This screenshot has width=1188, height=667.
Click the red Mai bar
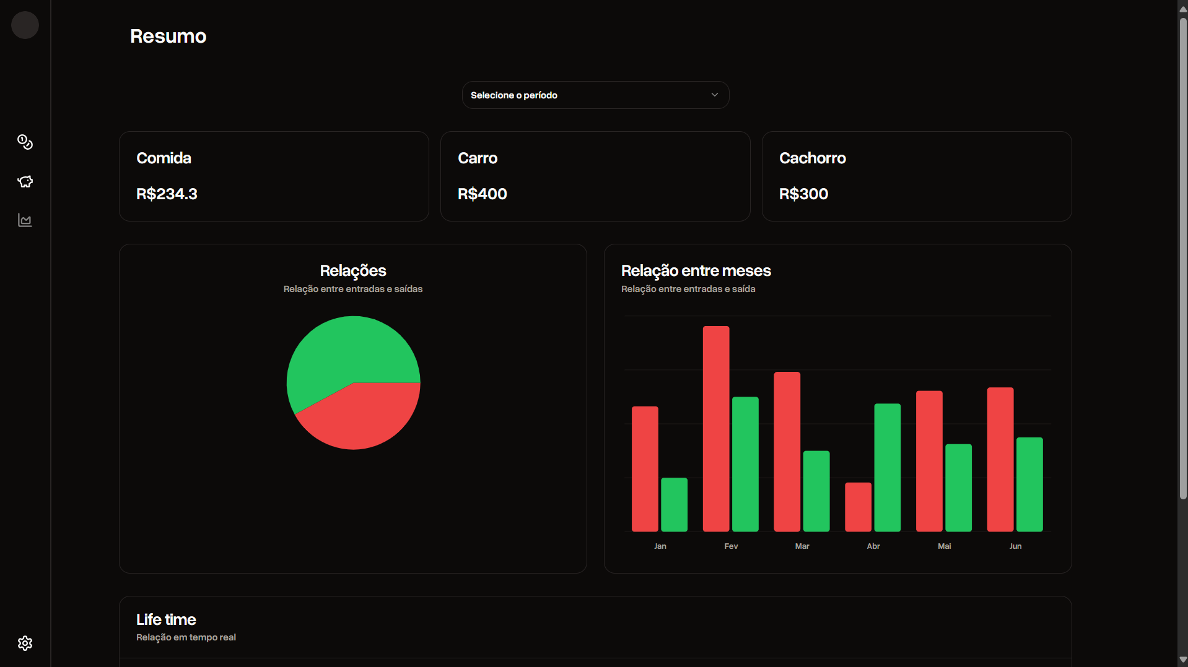[929, 461]
